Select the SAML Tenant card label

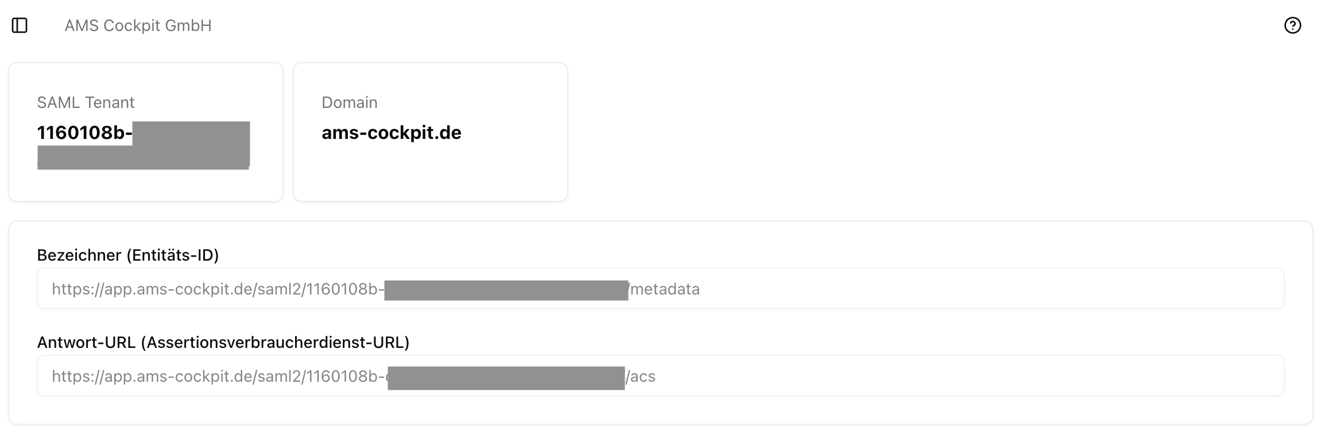point(86,102)
